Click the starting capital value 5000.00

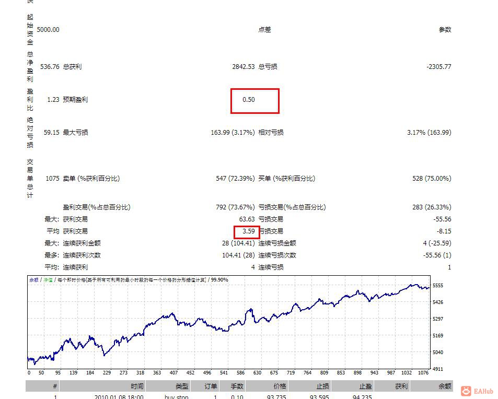tap(48, 30)
